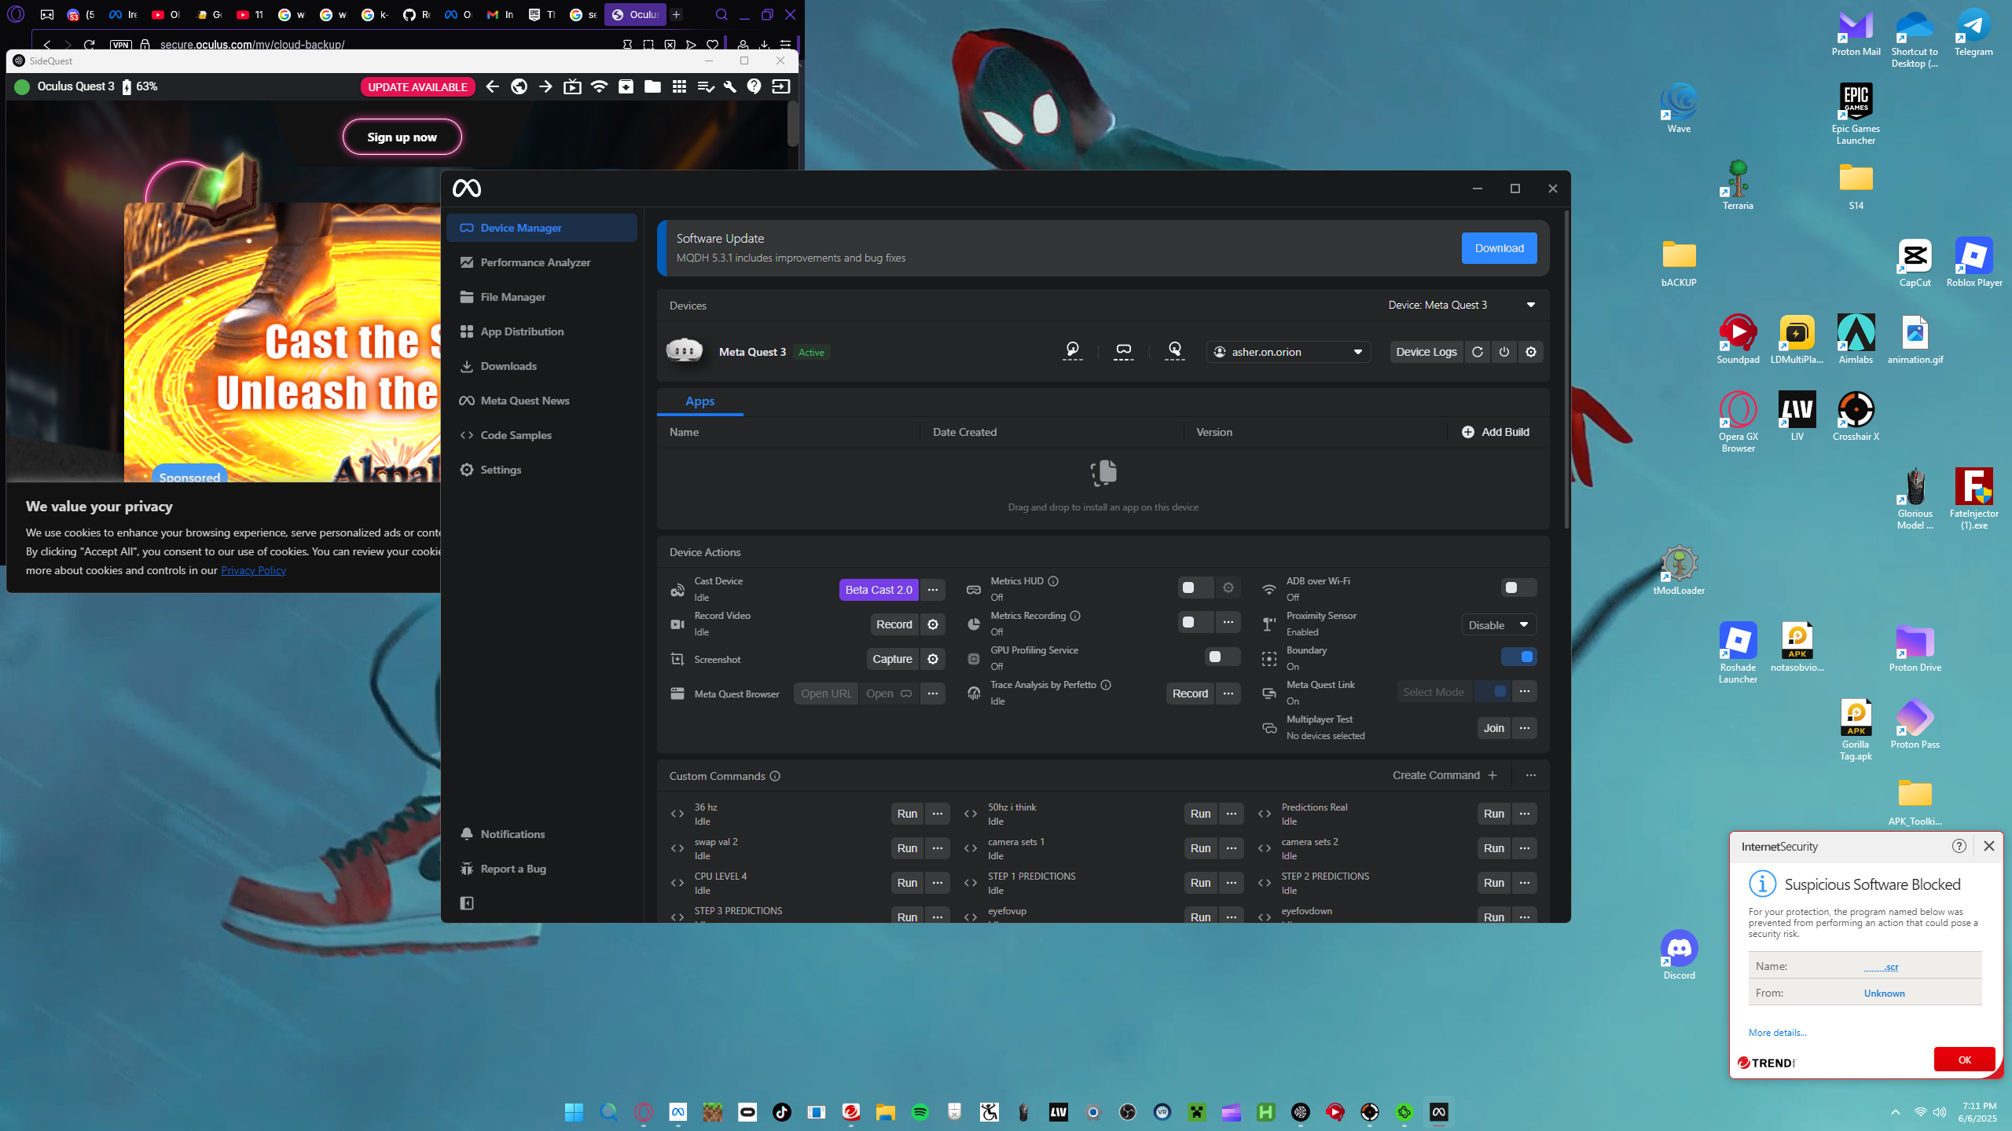Viewport: 2012px width, 1131px height.
Task: Click the MQDH main panel vertical scrollbar
Action: point(1565,369)
